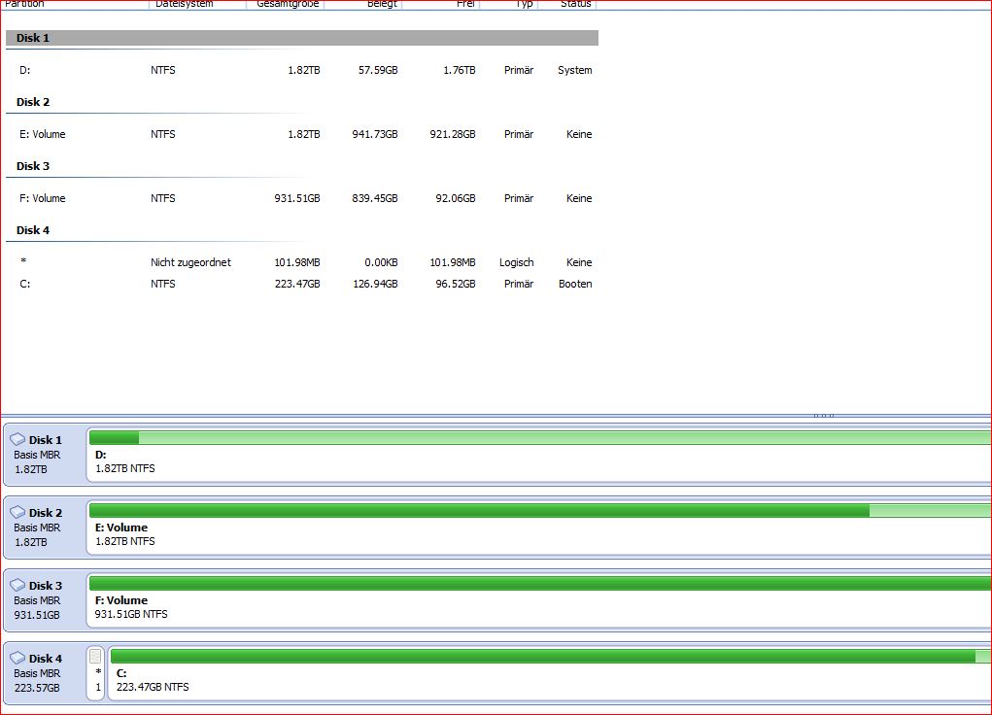Click the 92.06GB free value for F:
This screenshot has width=992, height=715.
point(456,198)
